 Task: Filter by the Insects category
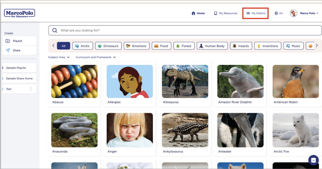tap(241, 46)
